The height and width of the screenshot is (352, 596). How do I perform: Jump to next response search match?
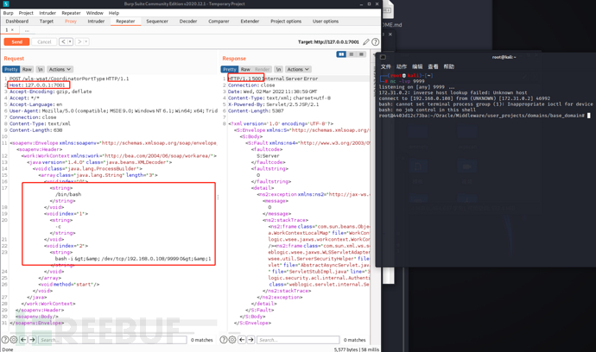pyautogui.click(x=250, y=340)
